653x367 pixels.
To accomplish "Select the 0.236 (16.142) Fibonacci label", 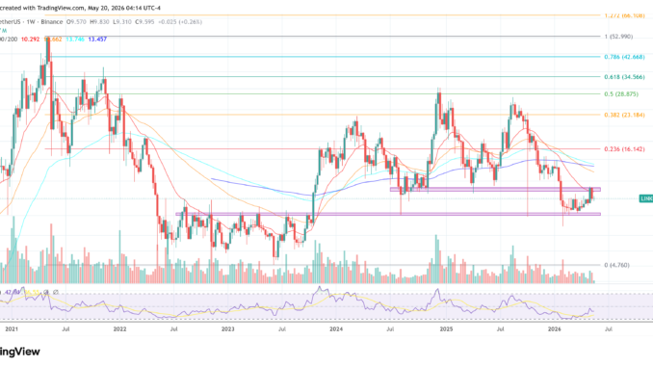I will tap(624, 149).
